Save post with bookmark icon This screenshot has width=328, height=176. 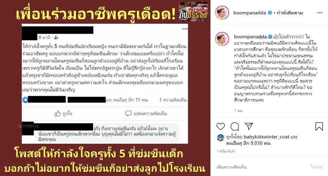point(319,126)
